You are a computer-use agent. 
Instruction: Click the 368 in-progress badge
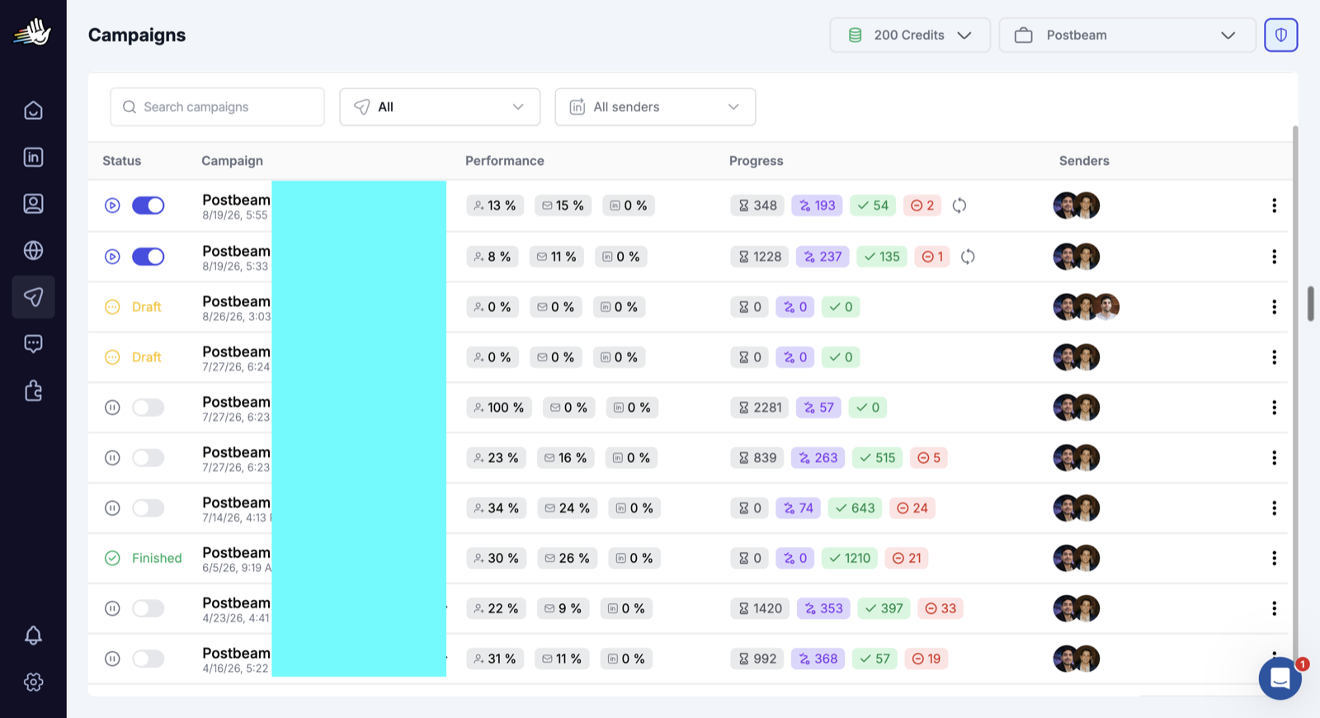point(818,659)
